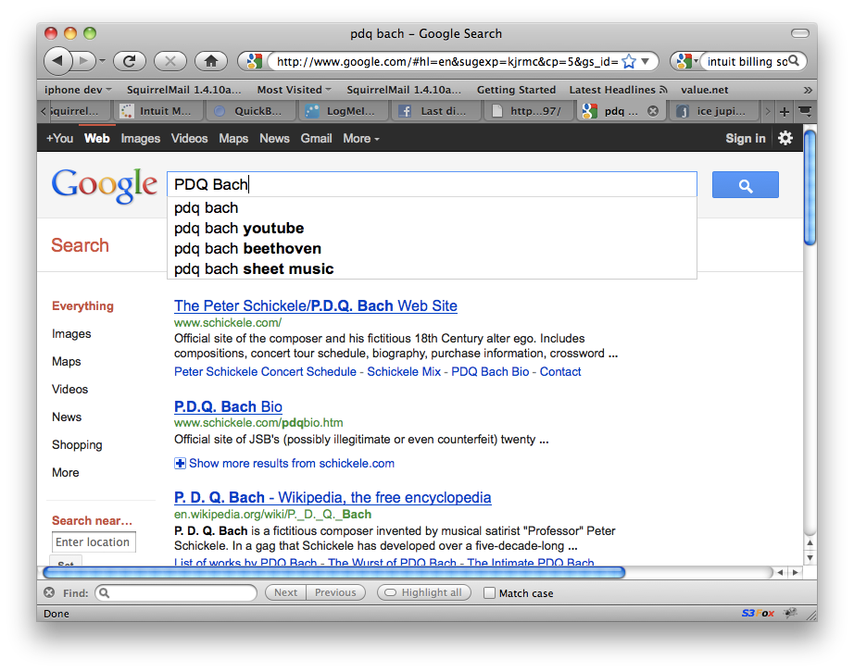Expand the More menu in Google bar
Screen dimensions: 854x672
click(361, 138)
